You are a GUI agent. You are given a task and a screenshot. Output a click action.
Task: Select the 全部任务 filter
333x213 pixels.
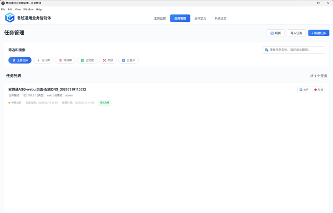click(20, 60)
